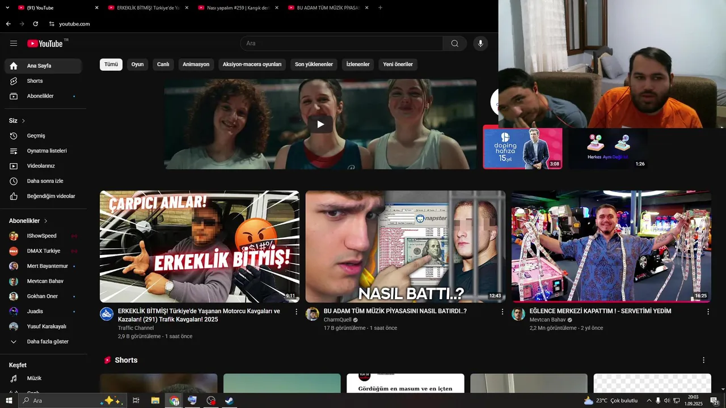Viewport: 726px width, 408px height.
Task: Open EĞLENCE MERKEZİ KAPATTIM title link
Action: [x=600, y=311]
